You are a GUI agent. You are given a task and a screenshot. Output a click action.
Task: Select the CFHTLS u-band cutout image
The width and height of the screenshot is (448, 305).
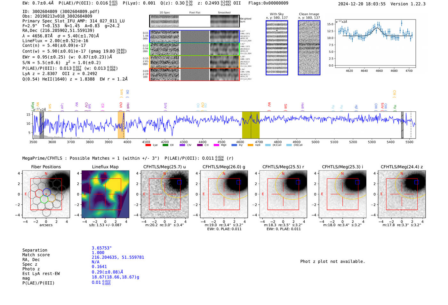coord(164,194)
